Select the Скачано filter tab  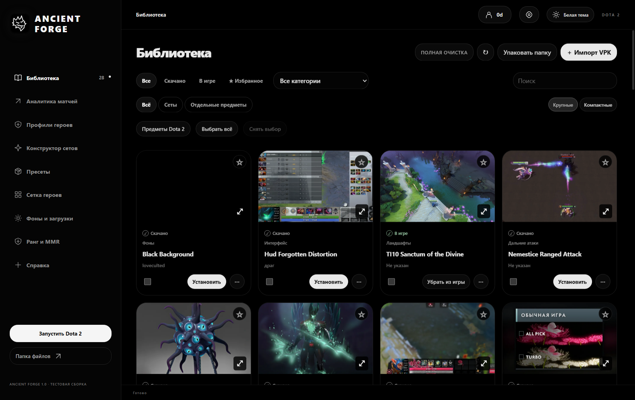point(175,81)
